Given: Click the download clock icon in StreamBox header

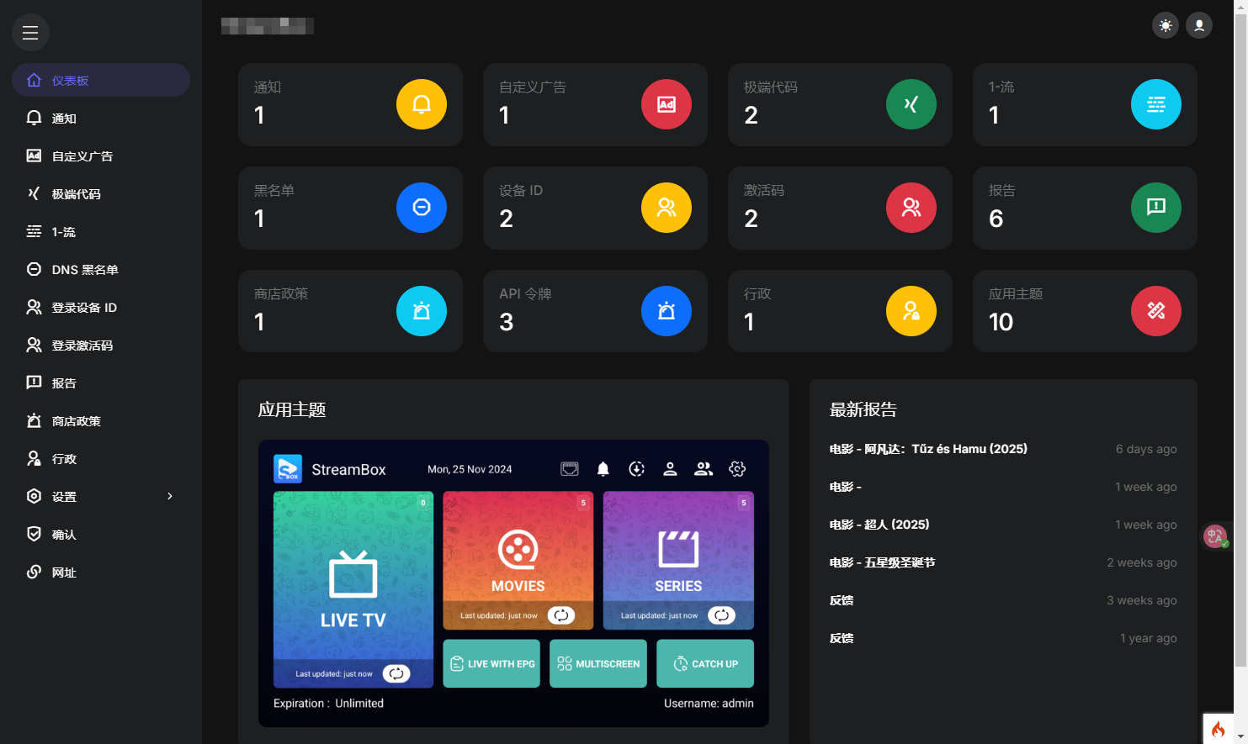Looking at the screenshot, I should click(637, 469).
